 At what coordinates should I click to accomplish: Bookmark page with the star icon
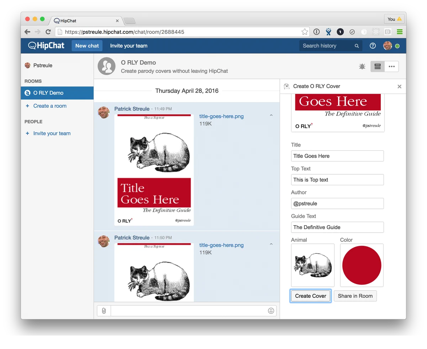[305, 32]
